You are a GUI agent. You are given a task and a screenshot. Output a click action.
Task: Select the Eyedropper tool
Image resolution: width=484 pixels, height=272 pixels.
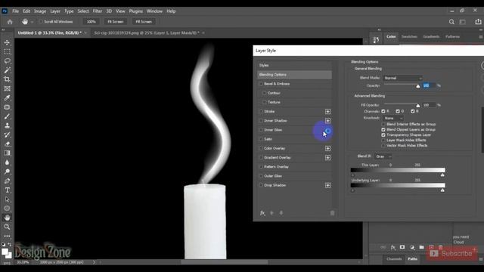click(x=7, y=97)
